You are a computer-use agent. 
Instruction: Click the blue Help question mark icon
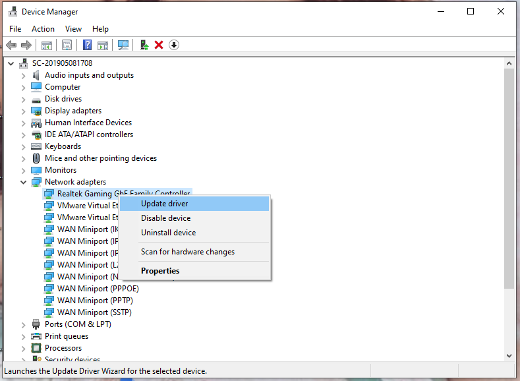point(87,45)
